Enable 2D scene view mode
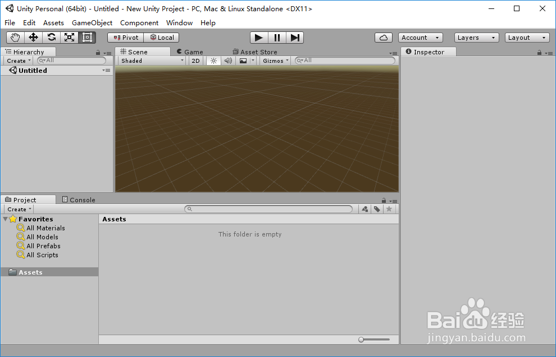 point(195,60)
